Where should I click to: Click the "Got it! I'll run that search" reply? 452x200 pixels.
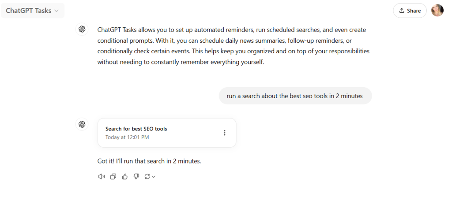click(149, 161)
